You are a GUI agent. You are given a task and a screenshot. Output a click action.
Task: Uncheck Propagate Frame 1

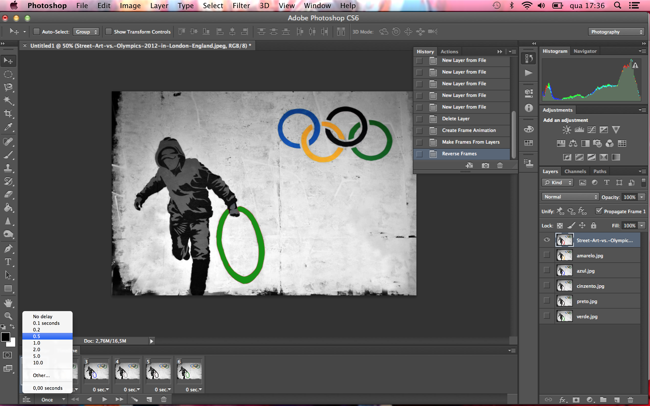coord(599,211)
